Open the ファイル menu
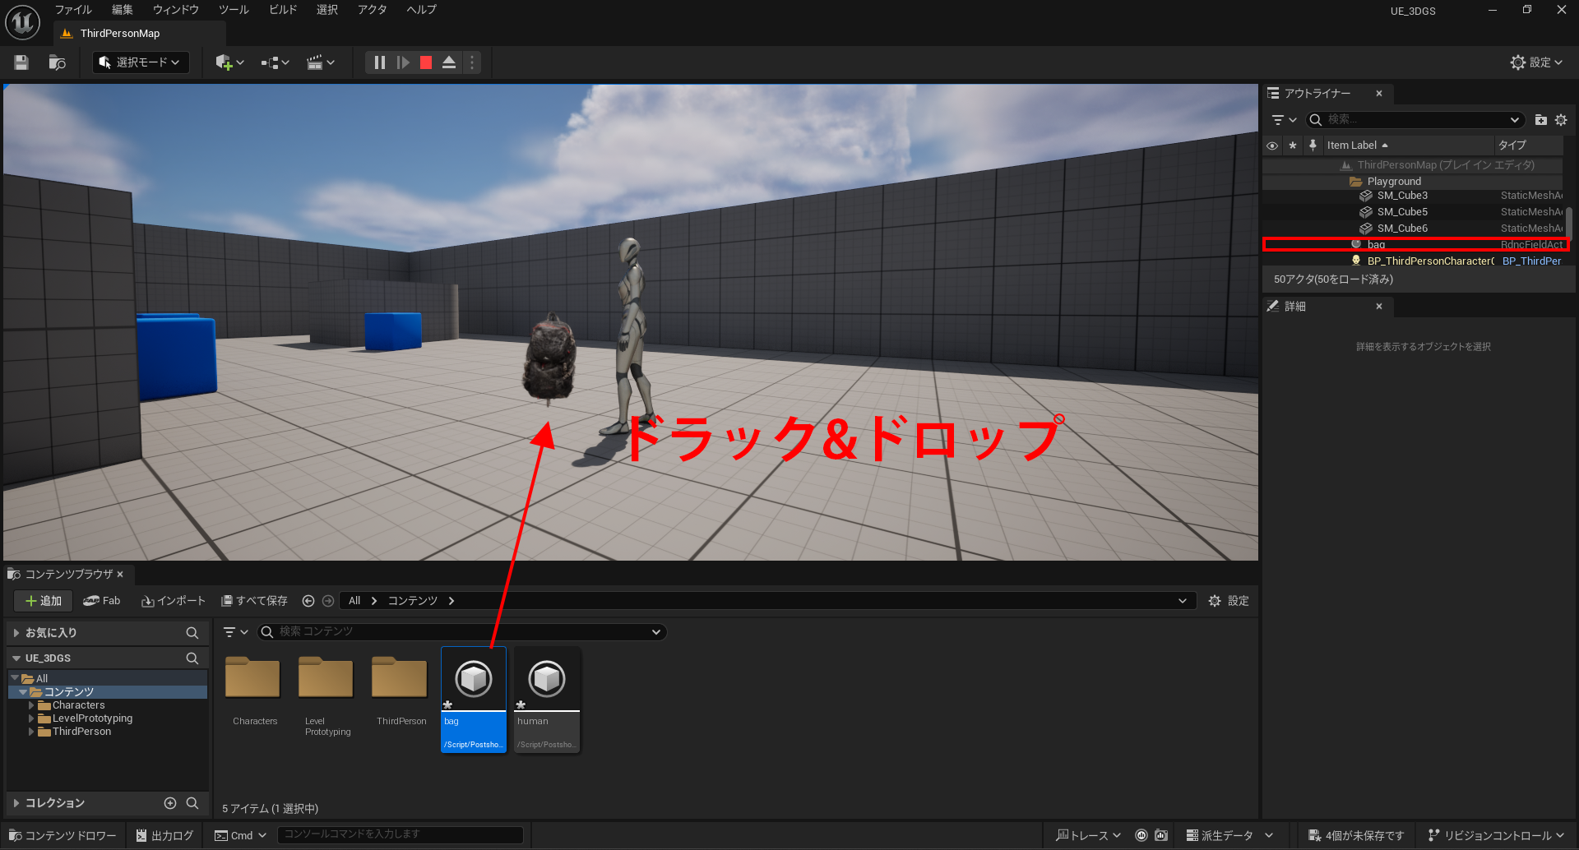This screenshot has height=850, width=1579. pos(73,9)
